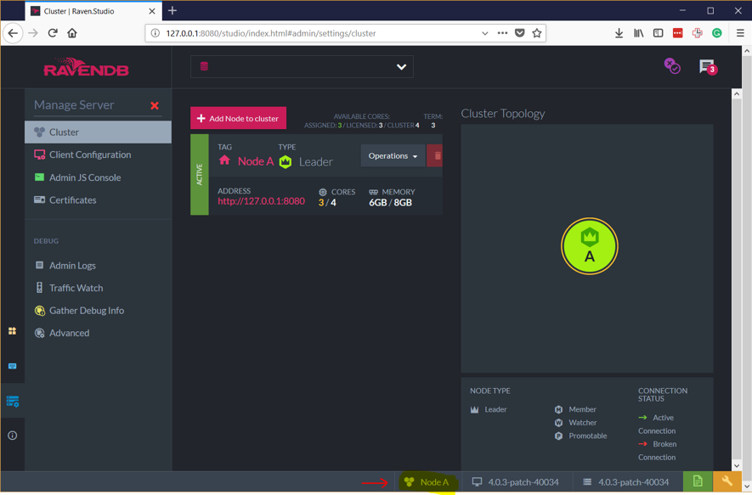Screen dimensions: 752x495
Task: Click the Add Node to cluster button
Action: click(239, 118)
